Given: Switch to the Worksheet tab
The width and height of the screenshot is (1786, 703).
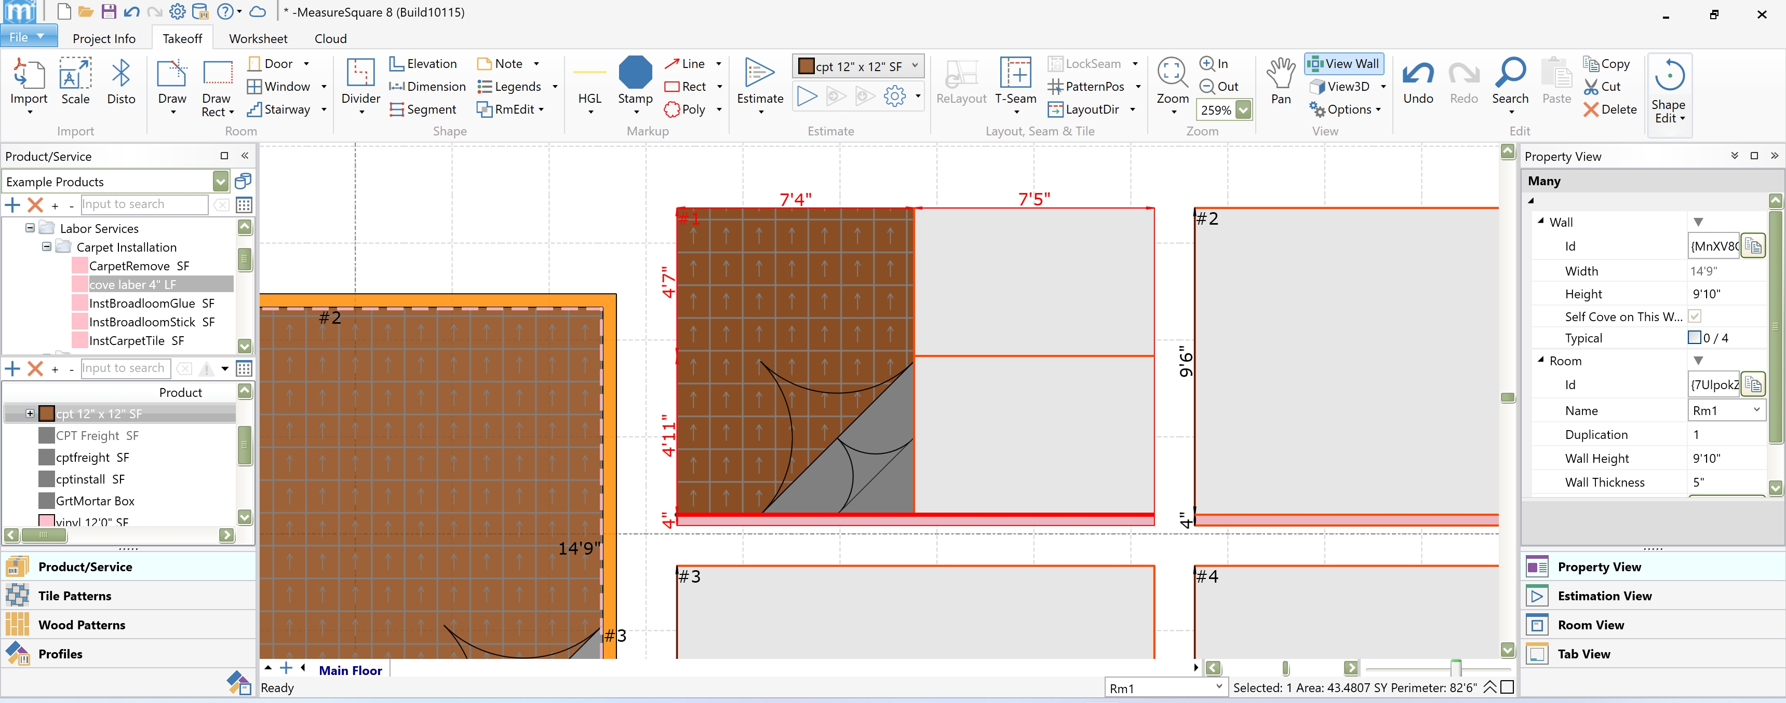Looking at the screenshot, I should pyautogui.click(x=258, y=39).
